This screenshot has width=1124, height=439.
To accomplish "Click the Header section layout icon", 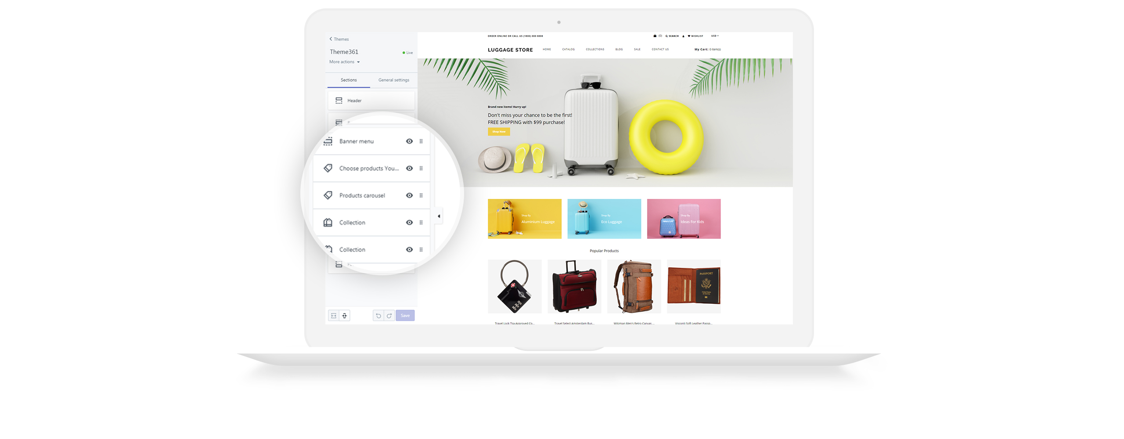I will click(339, 101).
